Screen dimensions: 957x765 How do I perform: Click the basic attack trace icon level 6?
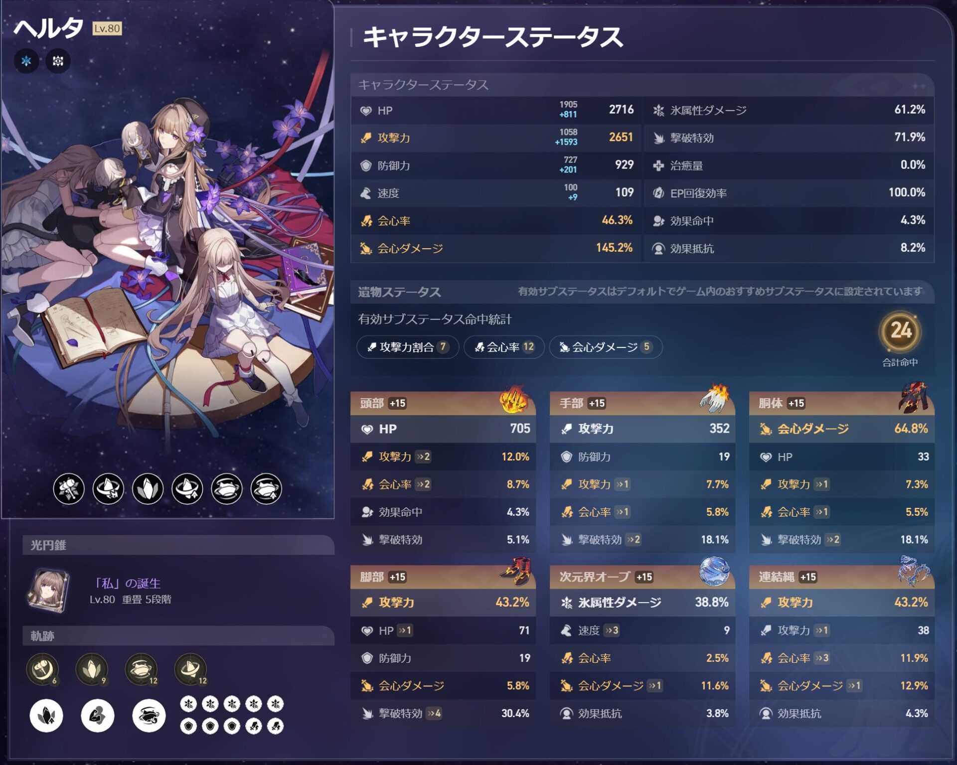(x=42, y=669)
